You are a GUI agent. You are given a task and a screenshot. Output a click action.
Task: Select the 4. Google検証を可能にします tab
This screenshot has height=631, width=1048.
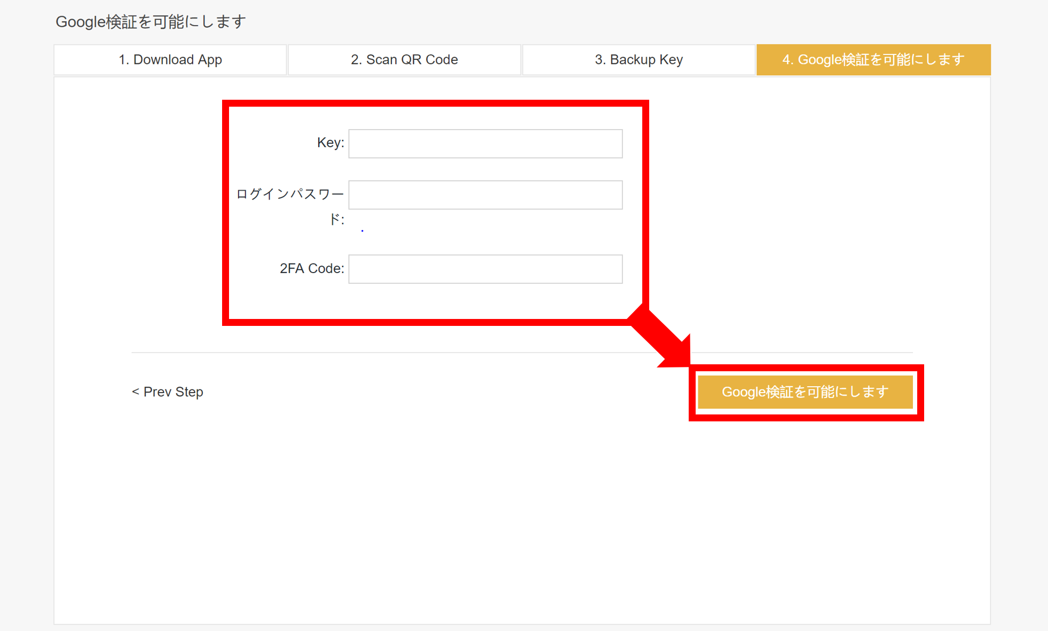(873, 60)
